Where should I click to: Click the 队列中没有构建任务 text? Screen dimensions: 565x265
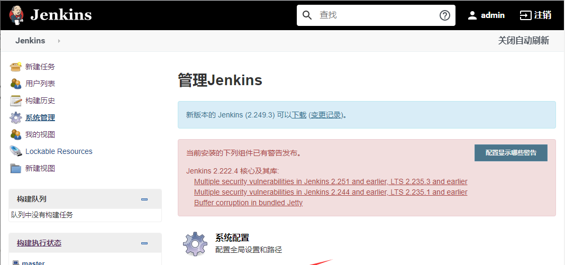(42, 215)
